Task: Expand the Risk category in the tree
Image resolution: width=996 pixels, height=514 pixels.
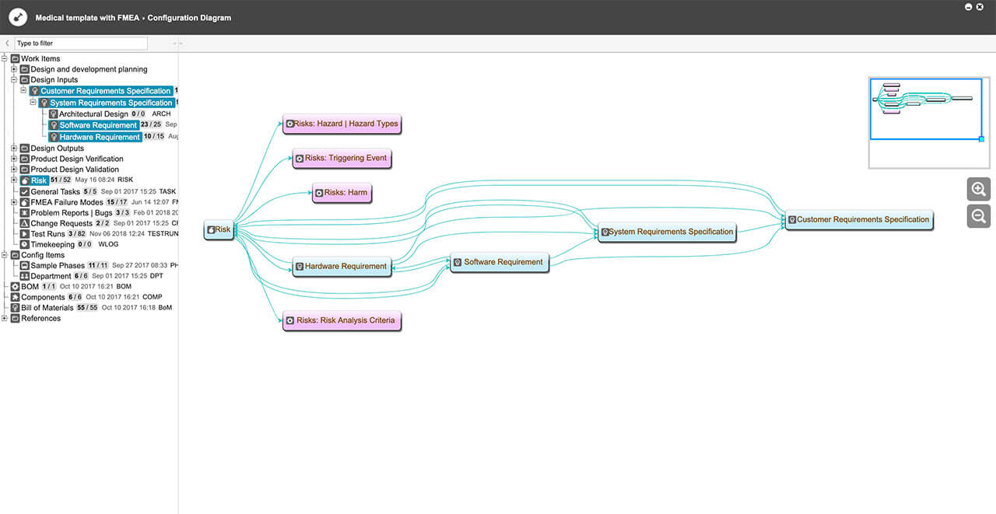Action: point(14,180)
